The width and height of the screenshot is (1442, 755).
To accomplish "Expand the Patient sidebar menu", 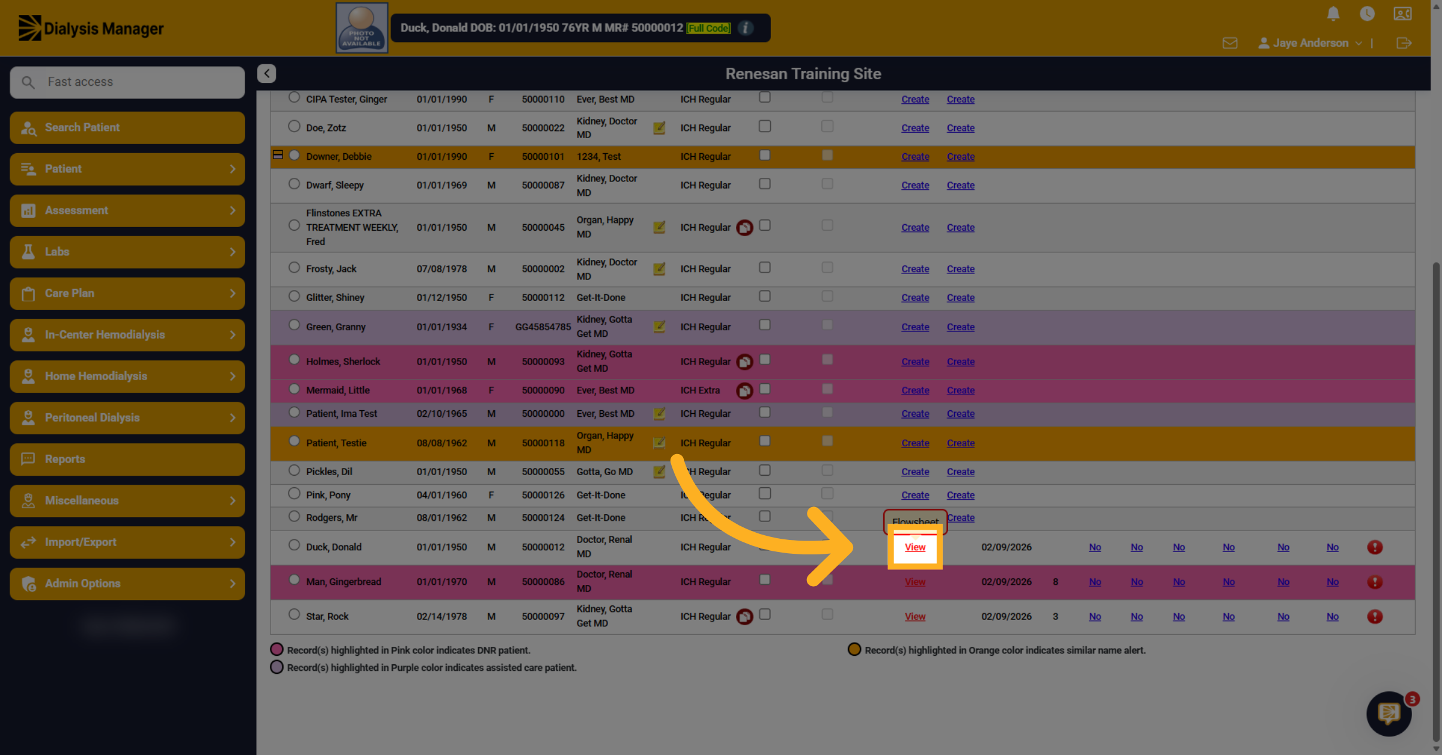I will point(127,169).
